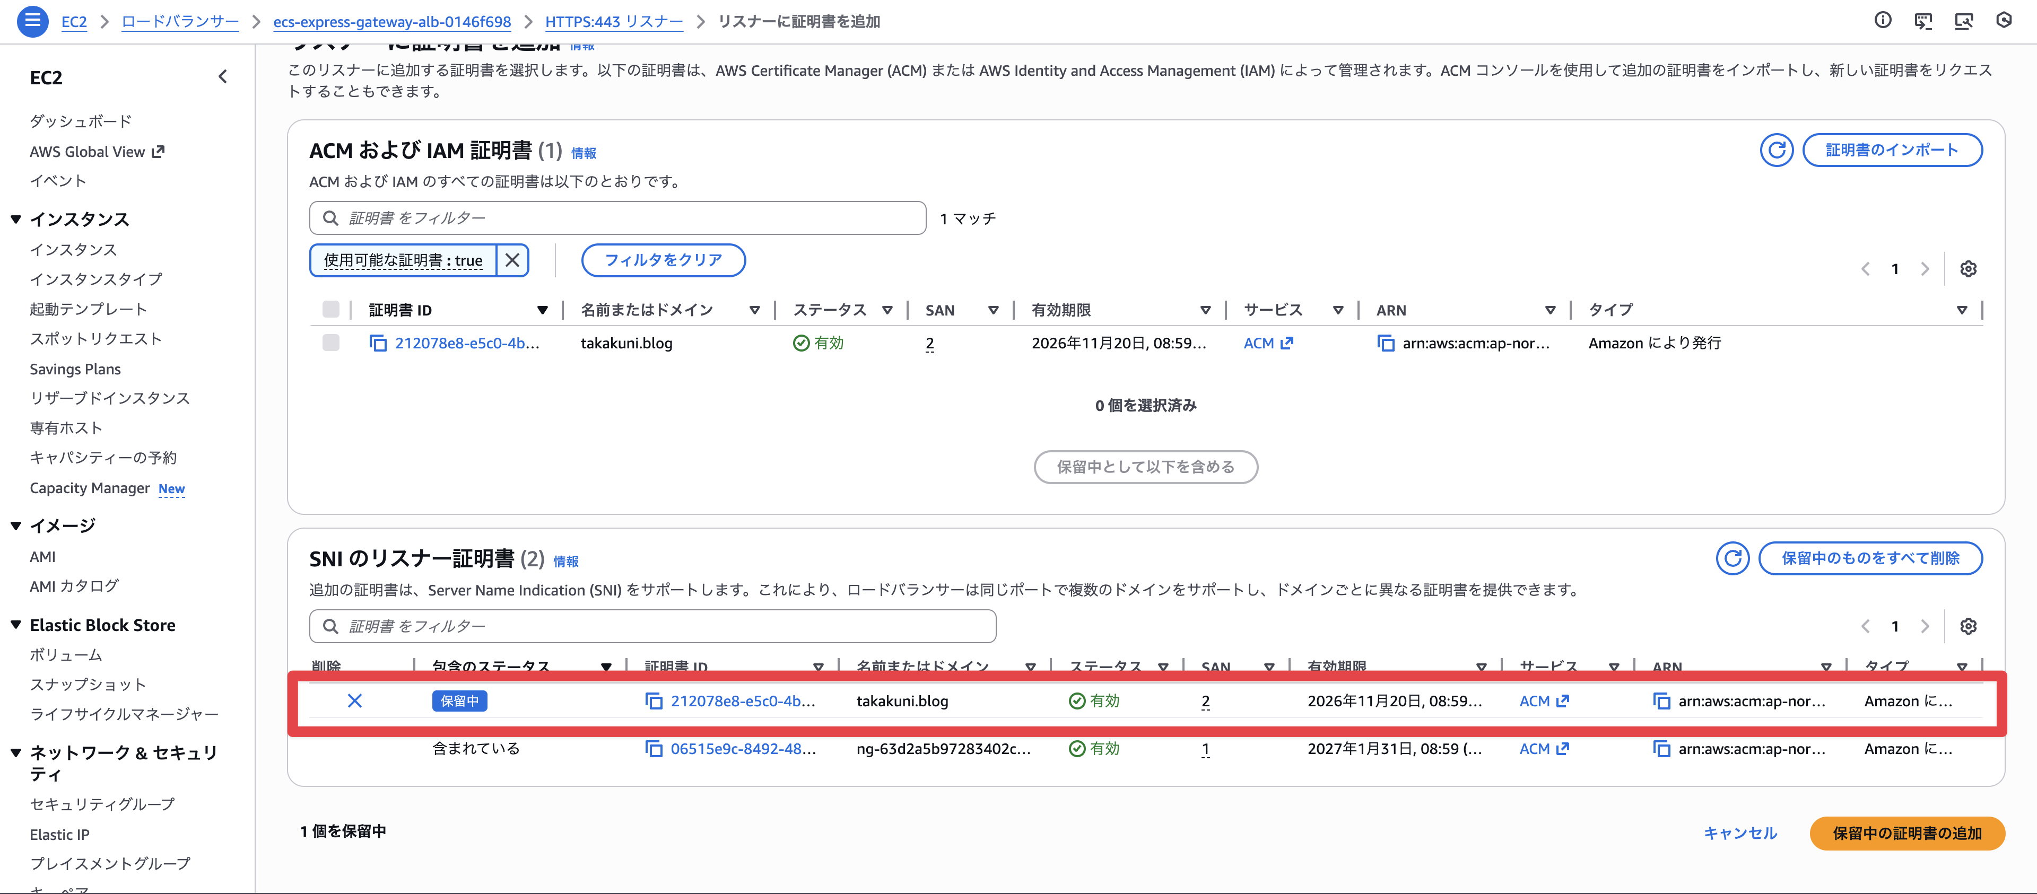This screenshot has width=2037, height=894.
Task: Check the takakuni.blog certificate row checkbox
Action: tap(330, 343)
